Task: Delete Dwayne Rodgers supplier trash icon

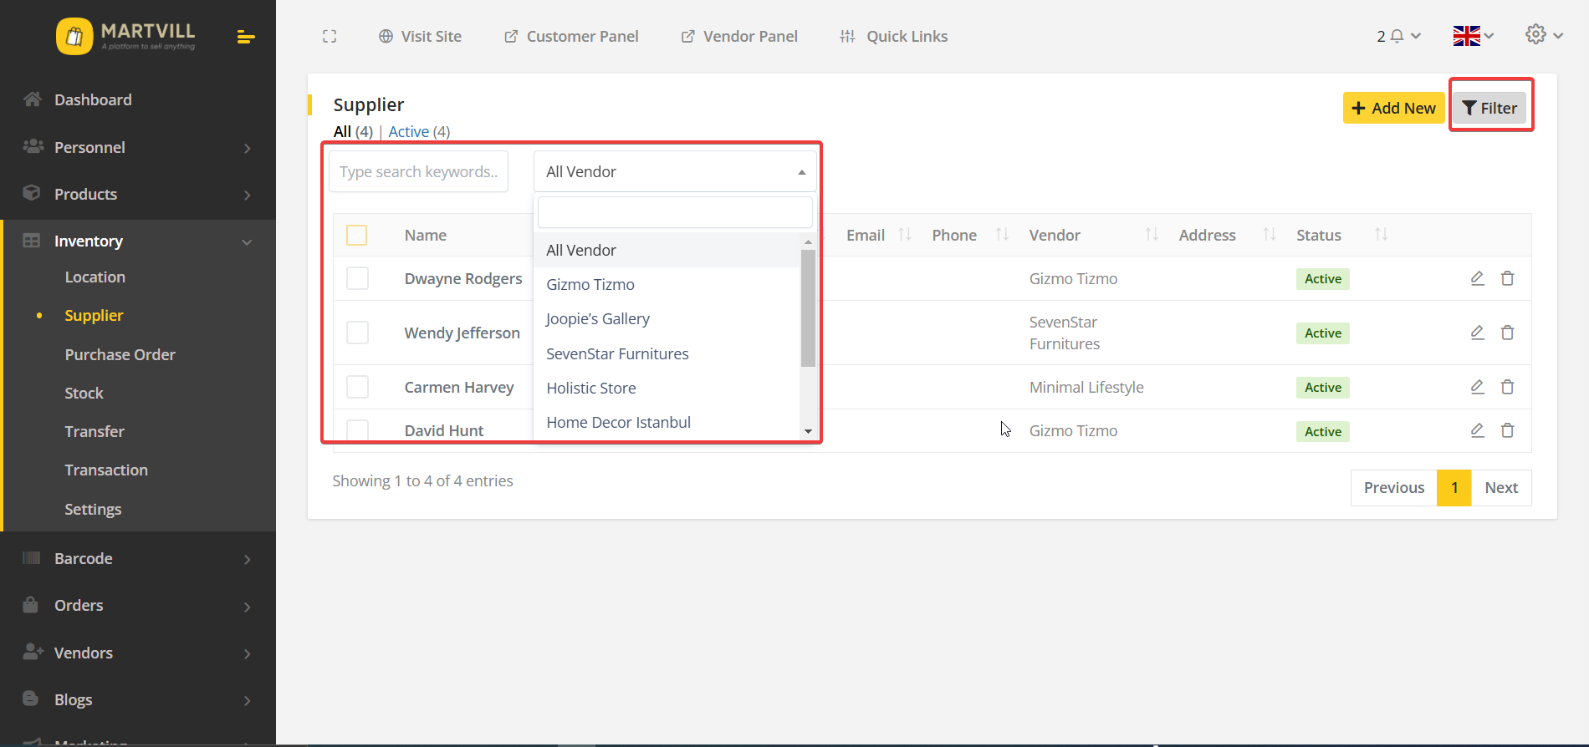Action: click(1507, 278)
